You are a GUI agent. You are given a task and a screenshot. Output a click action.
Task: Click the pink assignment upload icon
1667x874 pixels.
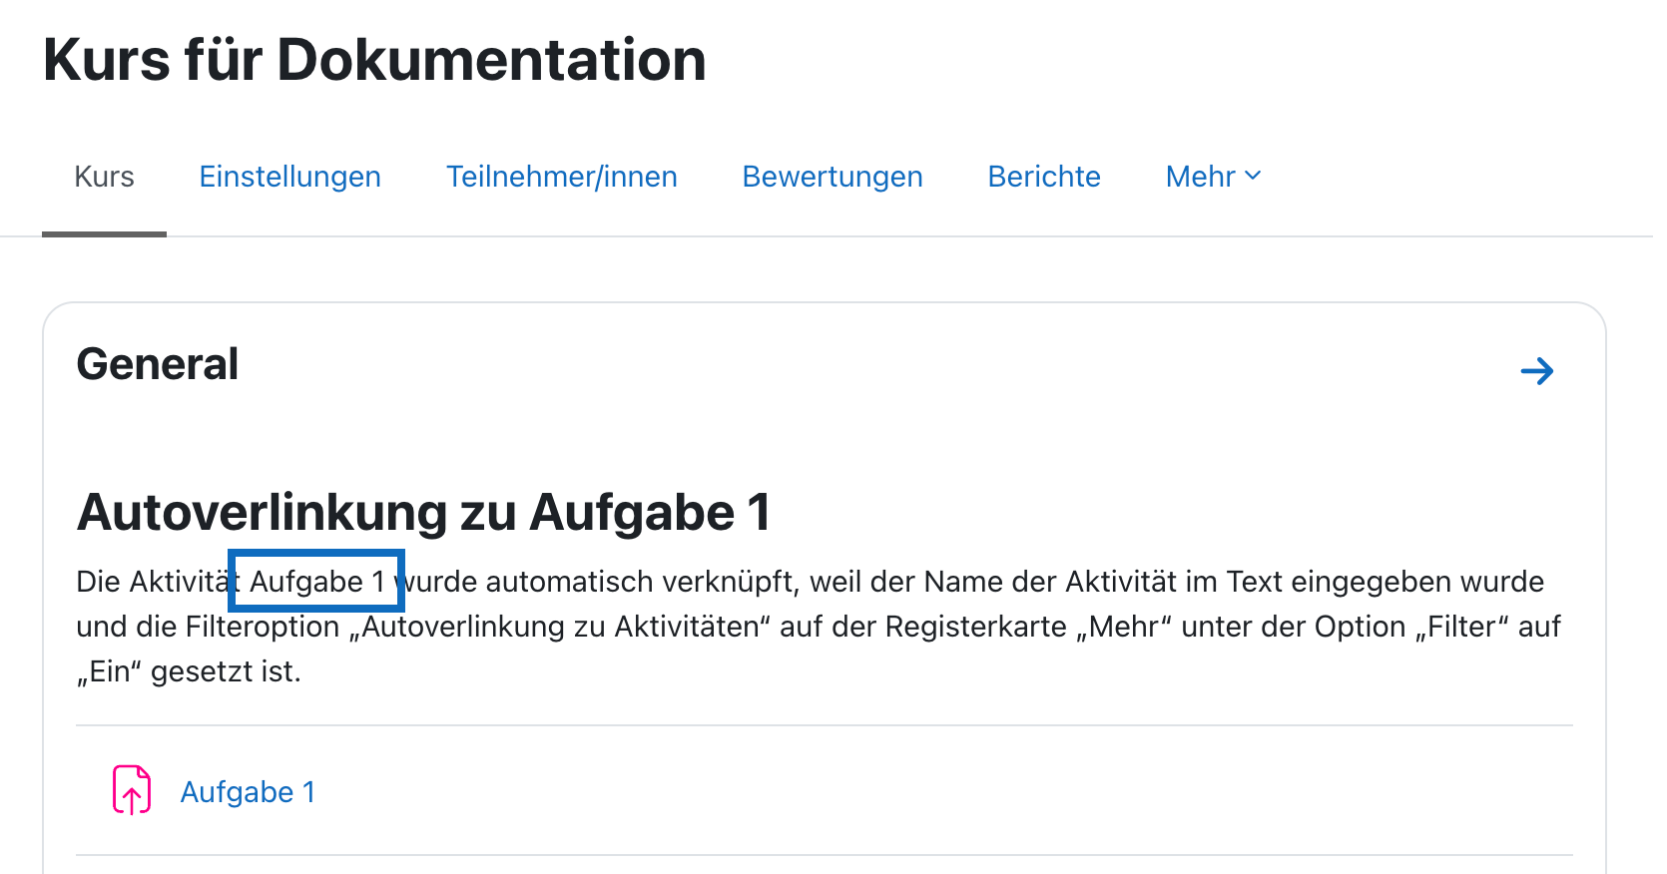pyautogui.click(x=132, y=790)
